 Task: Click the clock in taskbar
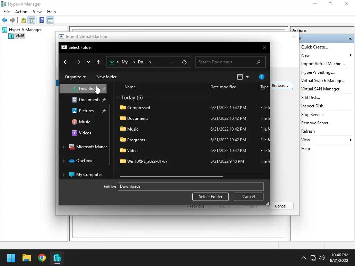click(339, 258)
